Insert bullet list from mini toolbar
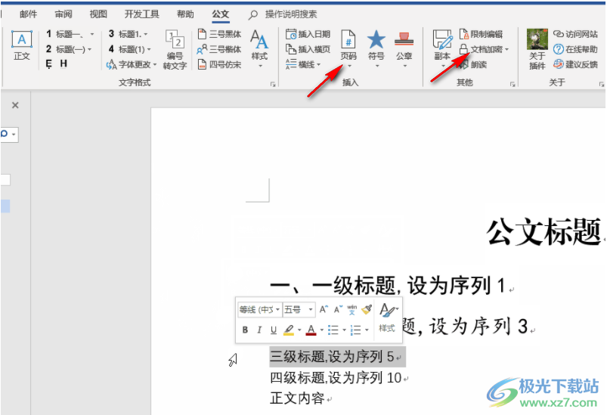607x415 pixels. click(x=333, y=330)
